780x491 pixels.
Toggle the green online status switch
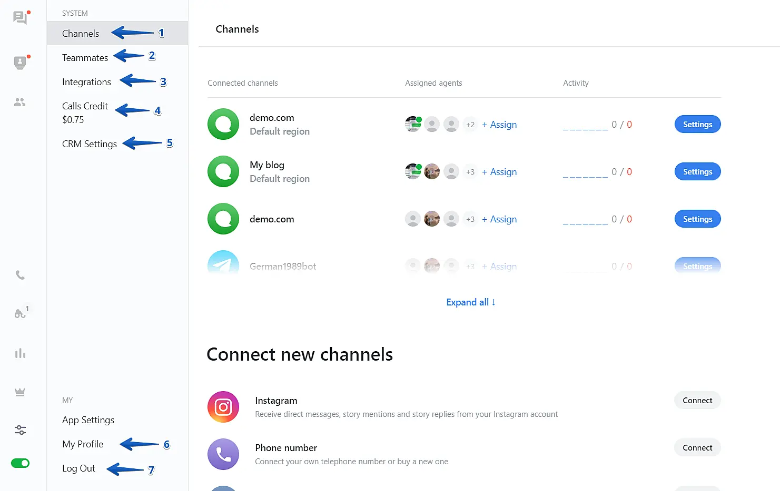point(20,463)
